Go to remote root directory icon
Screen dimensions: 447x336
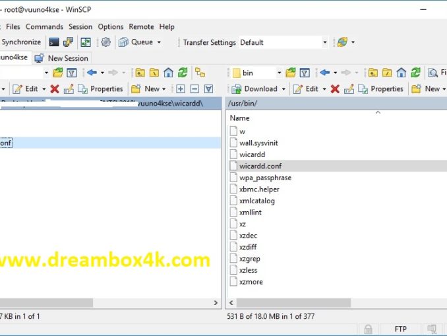click(387, 73)
